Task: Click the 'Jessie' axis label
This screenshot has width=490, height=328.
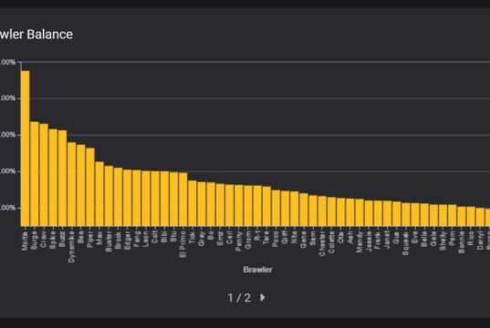Action: click(x=369, y=241)
